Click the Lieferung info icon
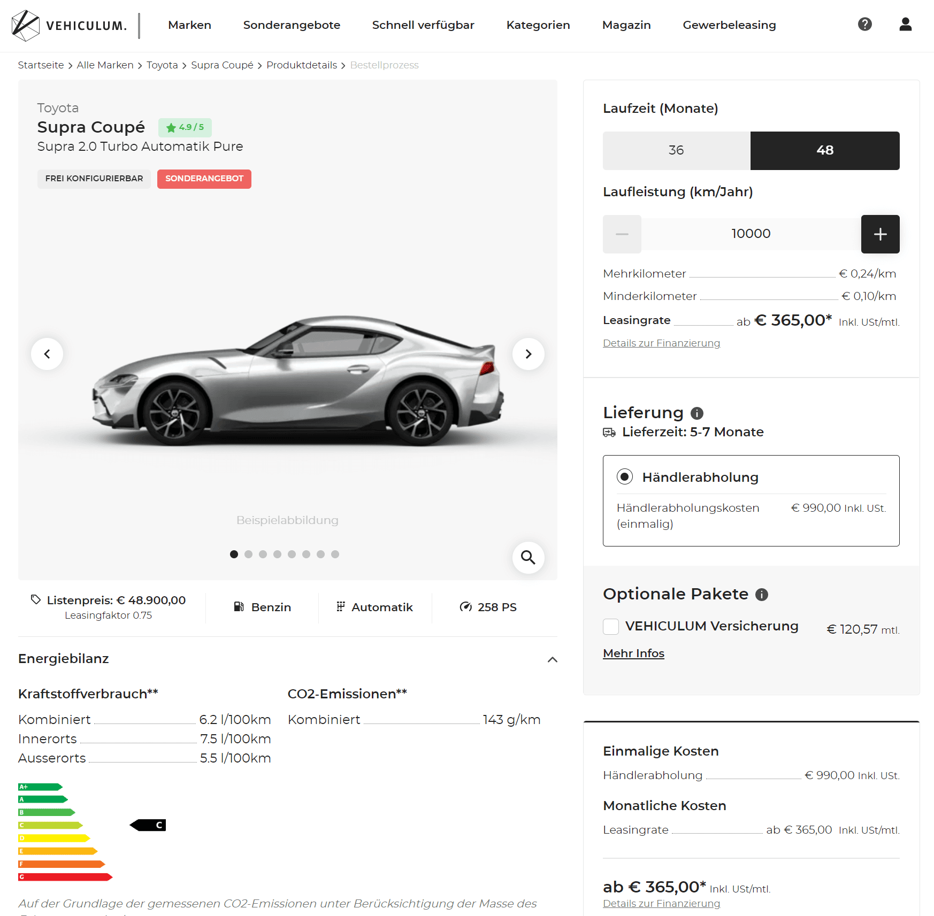The height and width of the screenshot is (916, 934). pos(697,413)
